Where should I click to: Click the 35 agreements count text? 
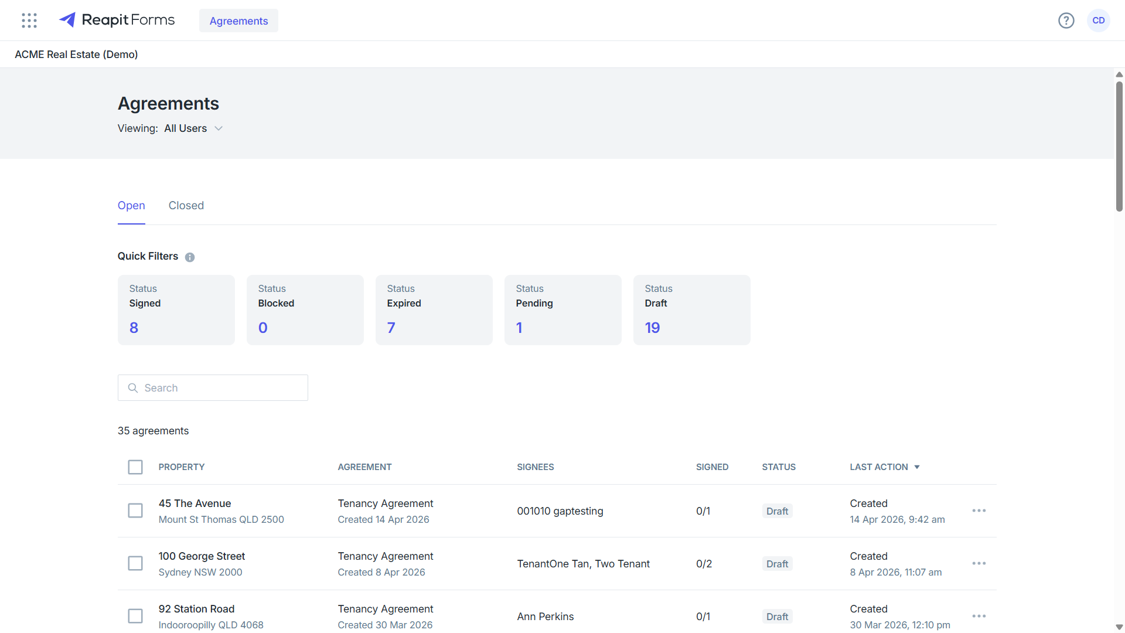coord(153,431)
